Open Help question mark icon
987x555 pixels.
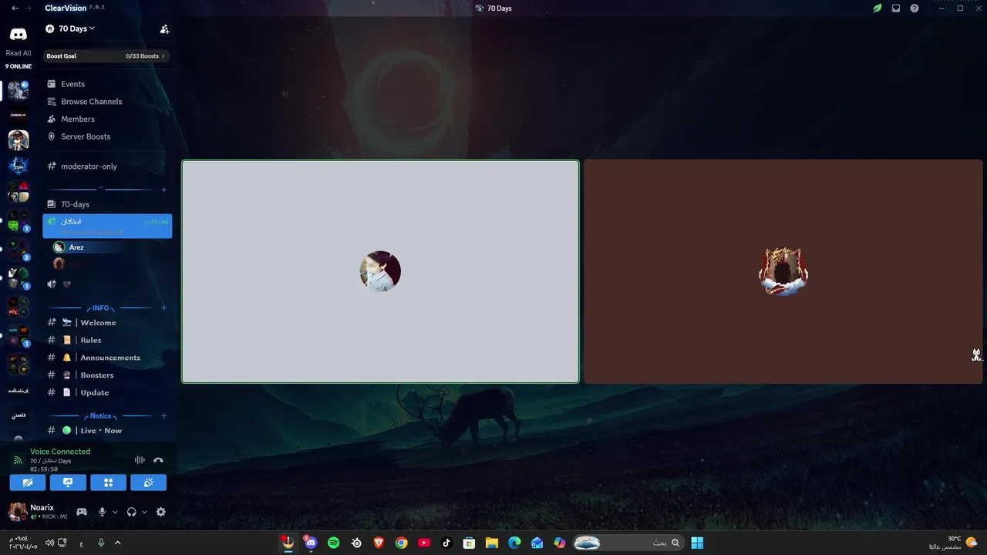tap(915, 8)
